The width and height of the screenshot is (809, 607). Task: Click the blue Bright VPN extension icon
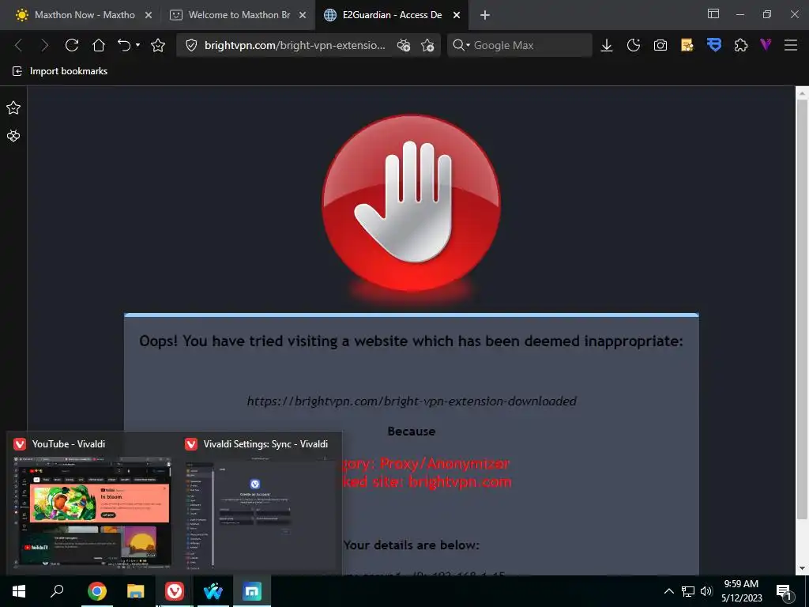pos(714,45)
